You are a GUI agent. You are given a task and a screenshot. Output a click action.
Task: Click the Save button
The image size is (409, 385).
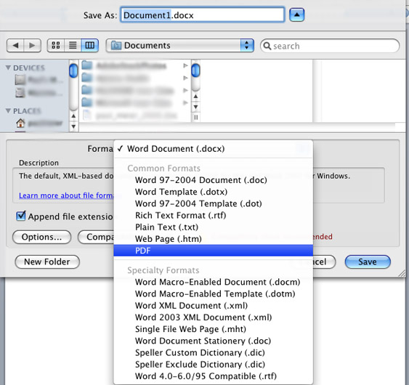click(x=368, y=262)
